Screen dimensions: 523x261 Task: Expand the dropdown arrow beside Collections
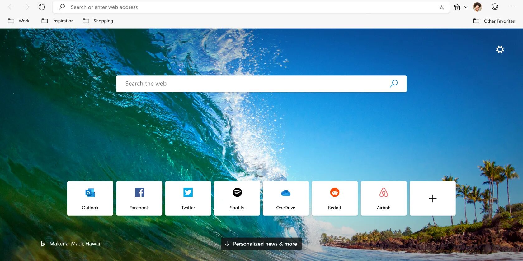click(x=466, y=7)
